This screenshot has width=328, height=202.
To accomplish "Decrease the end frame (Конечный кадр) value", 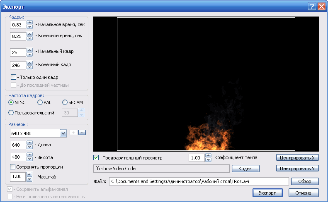I will tap(30, 67).
